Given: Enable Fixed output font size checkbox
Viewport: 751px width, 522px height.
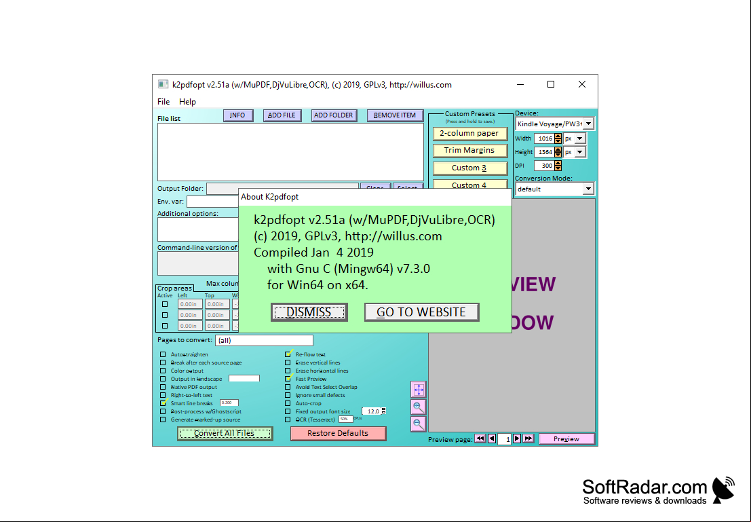Looking at the screenshot, I should (288, 412).
